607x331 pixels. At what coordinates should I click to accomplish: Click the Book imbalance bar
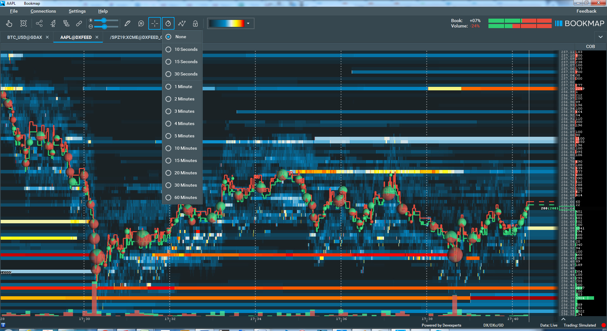click(520, 21)
